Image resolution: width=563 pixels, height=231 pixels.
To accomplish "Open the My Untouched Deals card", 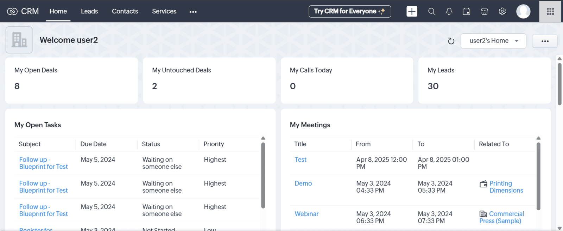I will (x=209, y=81).
